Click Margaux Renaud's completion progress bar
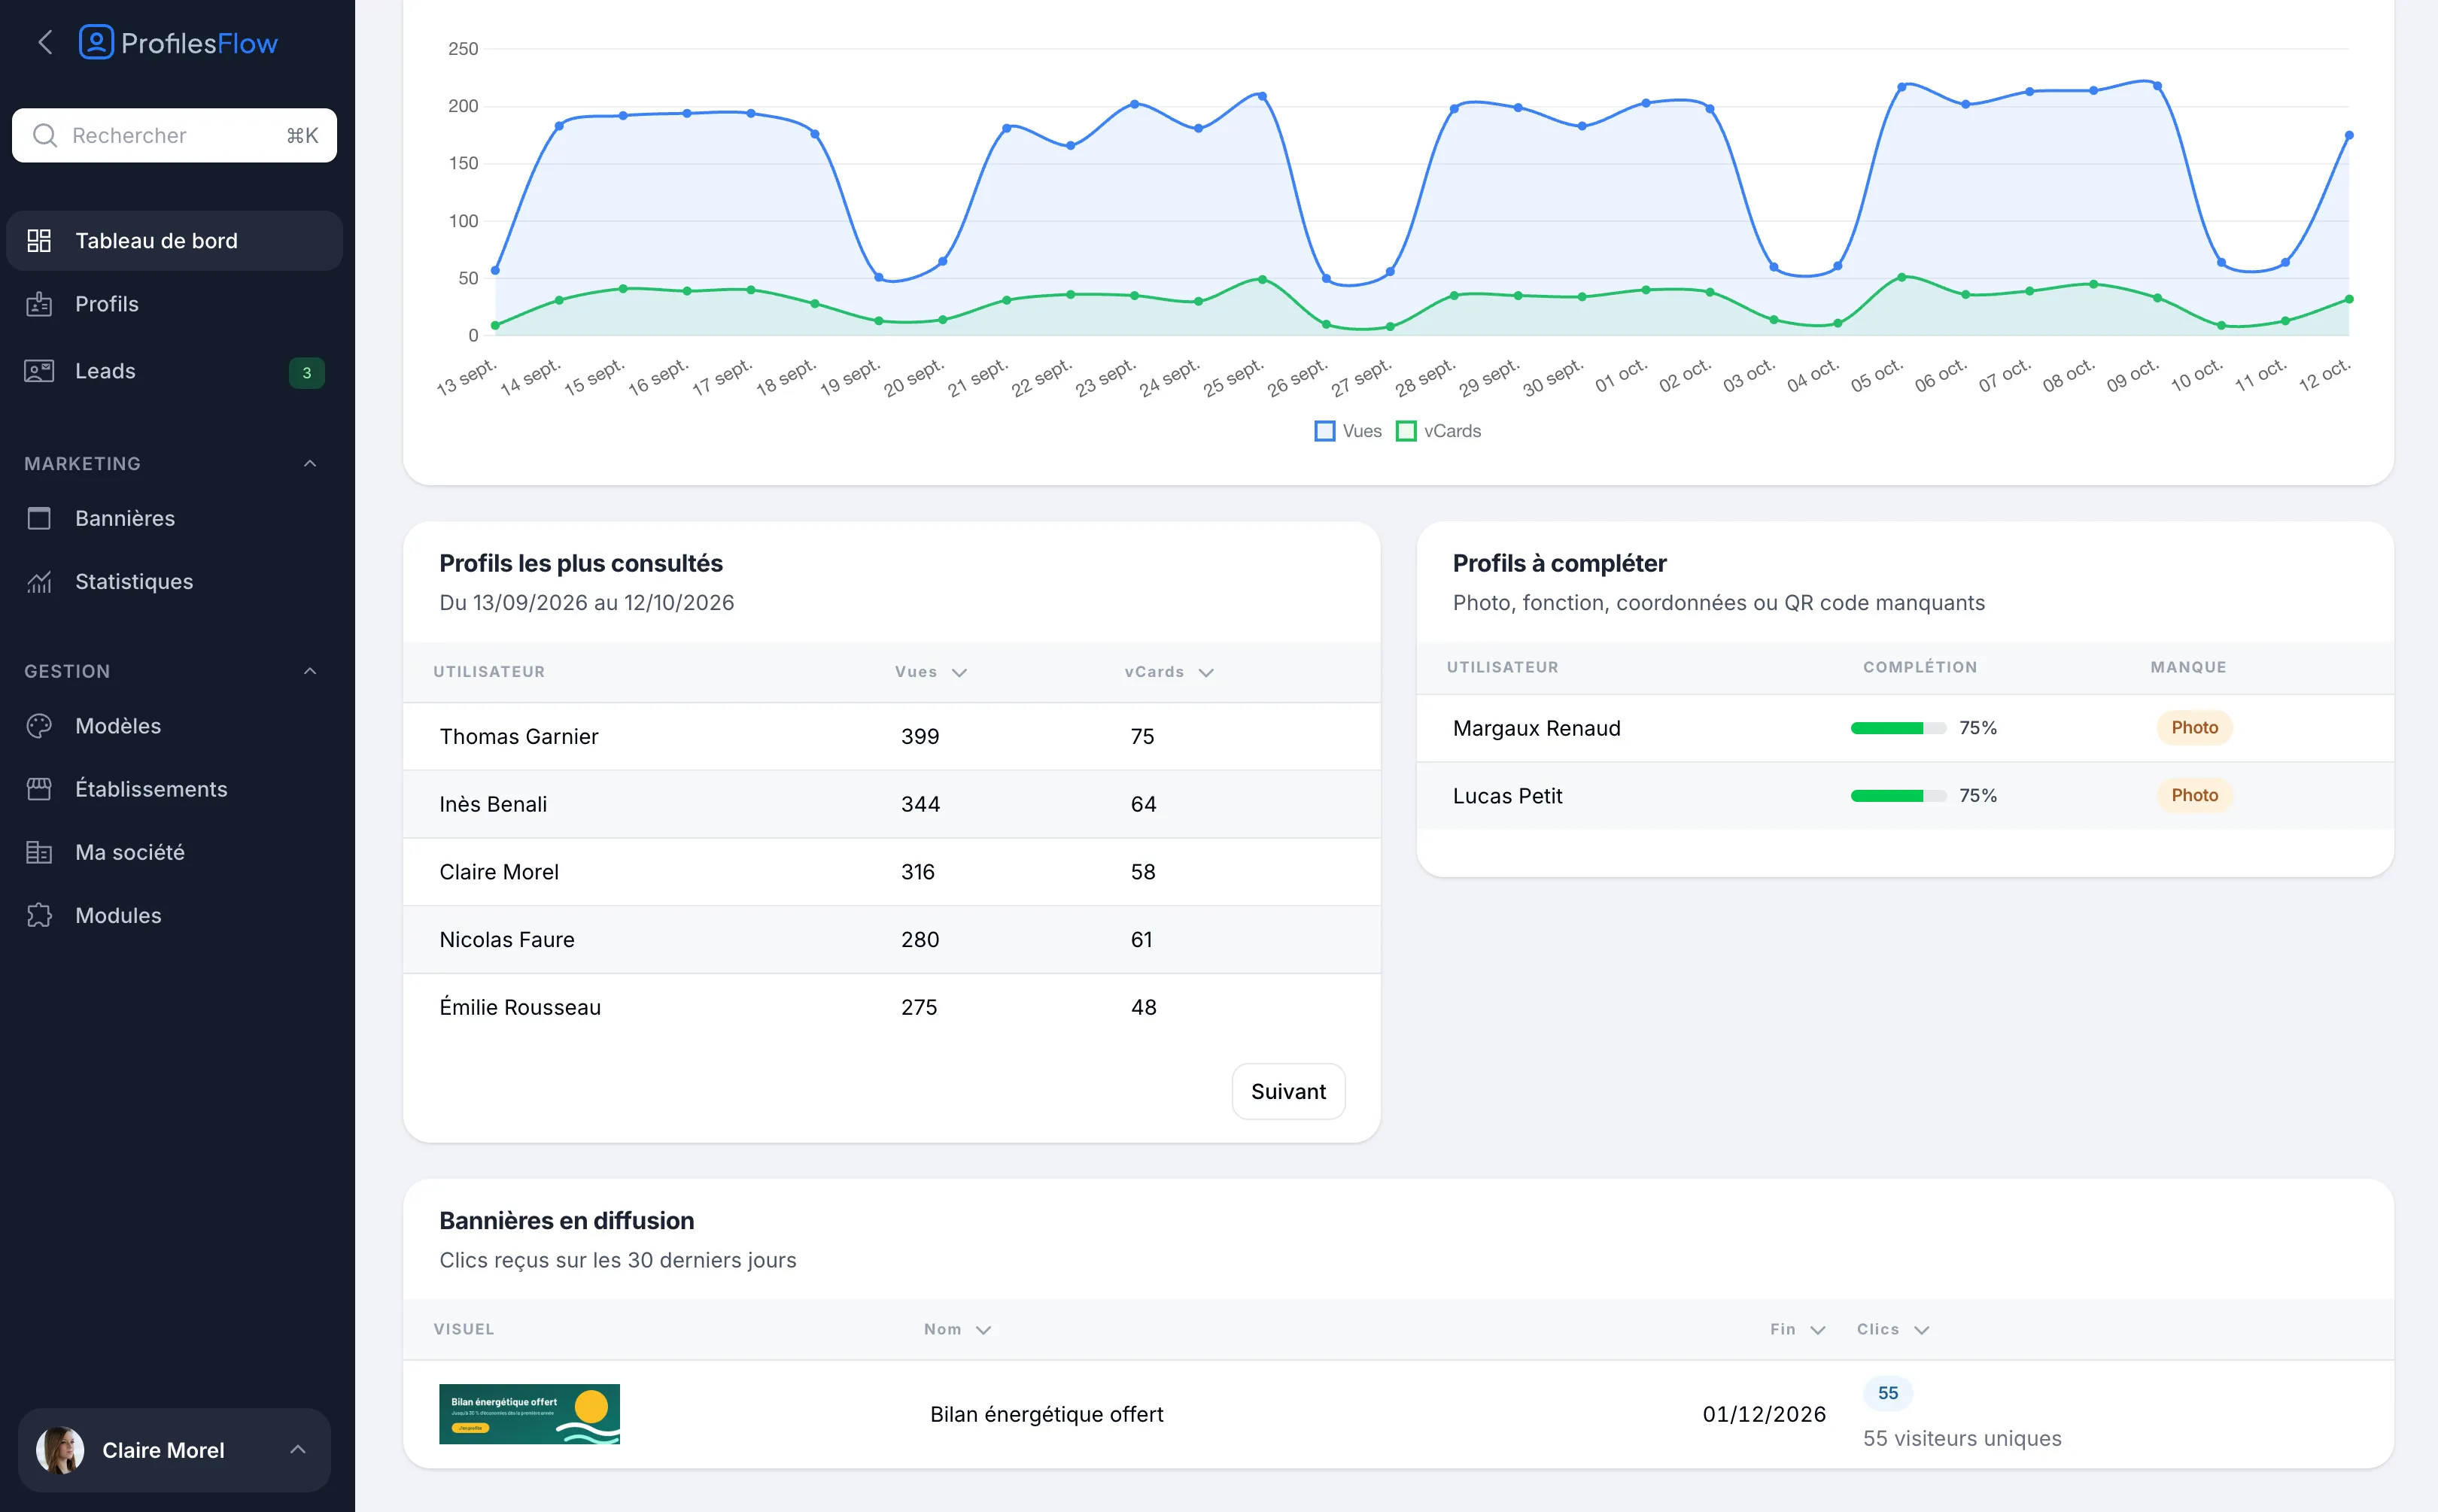The height and width of the screenshot is (1512, 2438). [1898, 728]
